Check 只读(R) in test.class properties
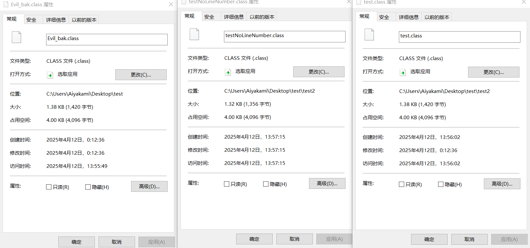 [402, 184]
